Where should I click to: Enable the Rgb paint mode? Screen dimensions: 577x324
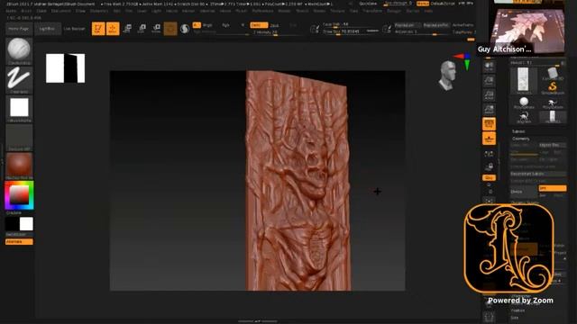coord(225,25)
